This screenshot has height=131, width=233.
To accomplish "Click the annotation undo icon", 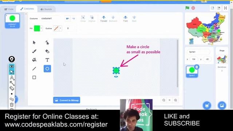I will tap(12, 99).
